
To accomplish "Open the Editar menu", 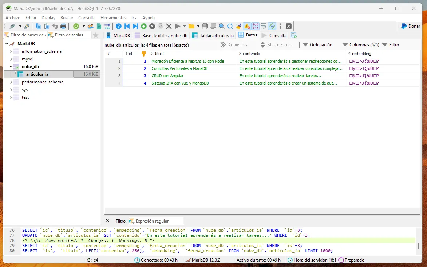I will pyautogui.click(x=31, y=18).
